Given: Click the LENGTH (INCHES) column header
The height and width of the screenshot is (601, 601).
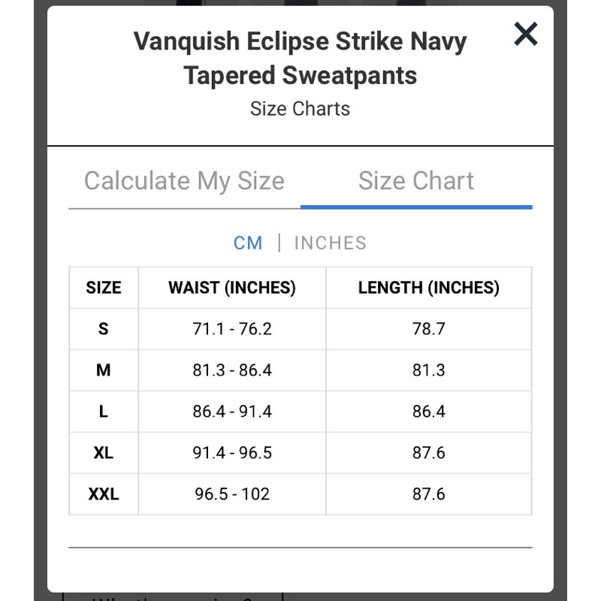Looking at the screenshot, I should (429, 288).
